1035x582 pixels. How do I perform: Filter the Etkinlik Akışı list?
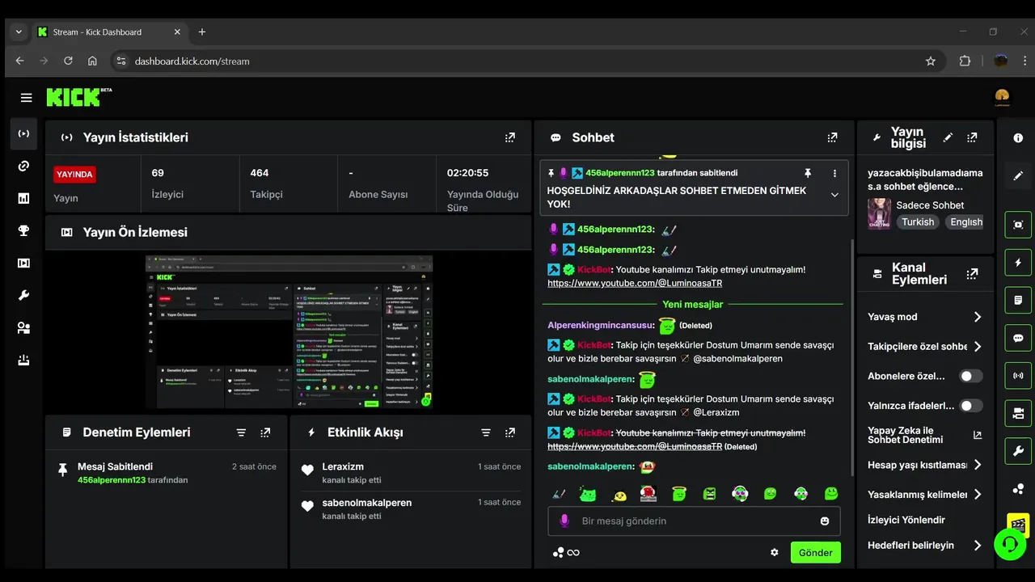[x=486, y=432]
